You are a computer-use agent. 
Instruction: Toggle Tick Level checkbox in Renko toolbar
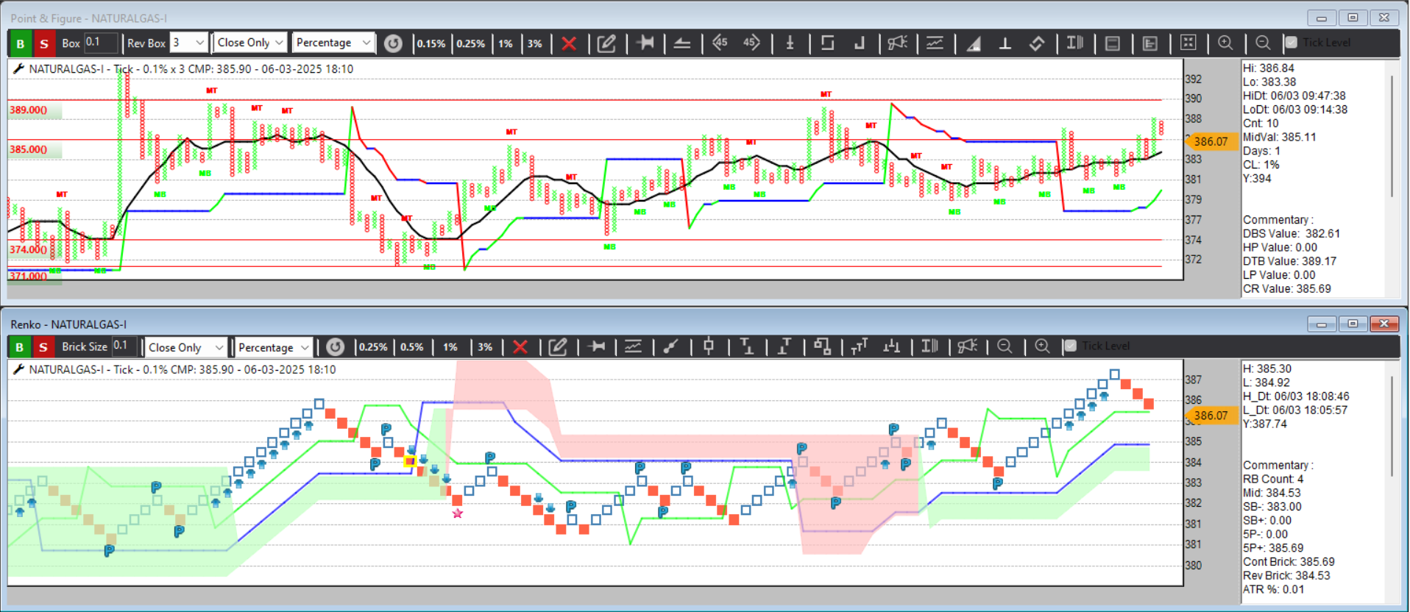click(x=1070, y=346)
